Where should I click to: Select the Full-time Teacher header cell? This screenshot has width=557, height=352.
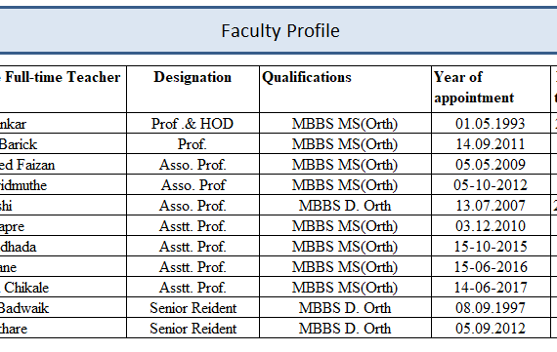click(x=63, y=89)
